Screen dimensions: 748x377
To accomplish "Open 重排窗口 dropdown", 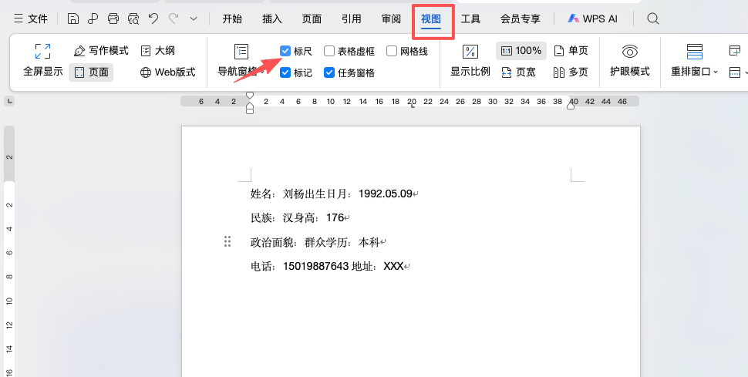I will (x=695, y=61).
